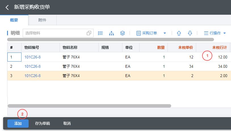Click the 添加 button
This screenshot has width=231, height=131.
click(x=18, y=123)
